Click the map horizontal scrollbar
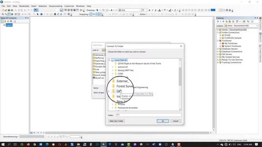Image resolution: width=262 pixels, height=147 pixels. tap(127, 133)
